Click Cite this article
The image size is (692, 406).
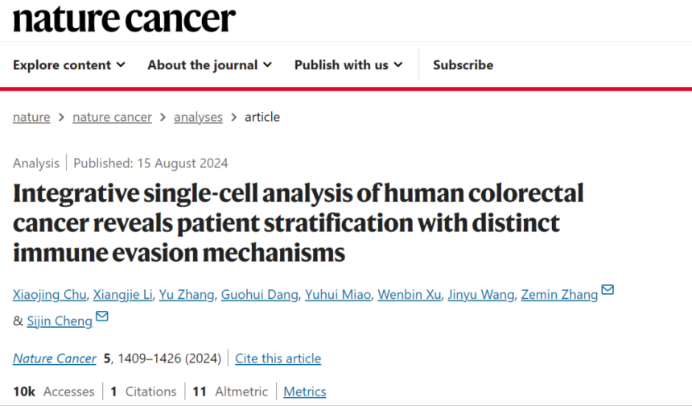pyautogui.click(x=278, y=358)
